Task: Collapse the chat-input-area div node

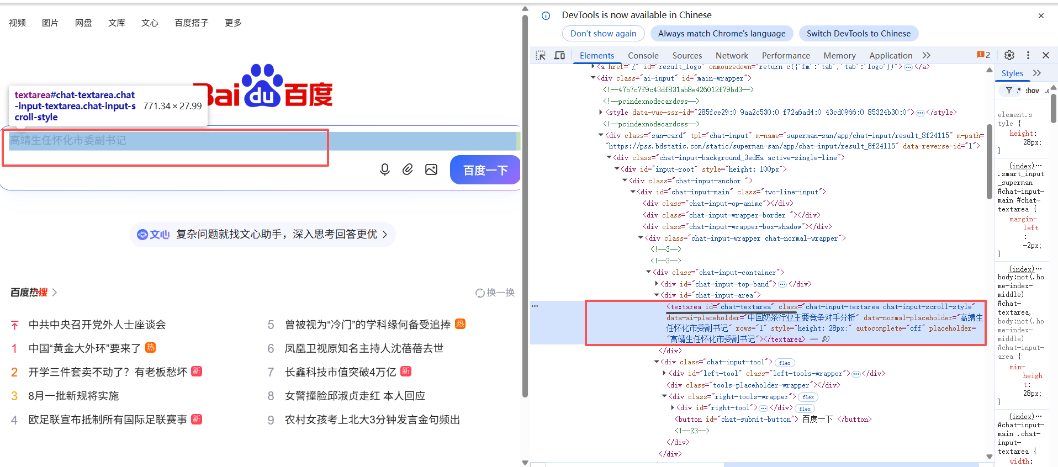Action: click(x=657, y=295)
